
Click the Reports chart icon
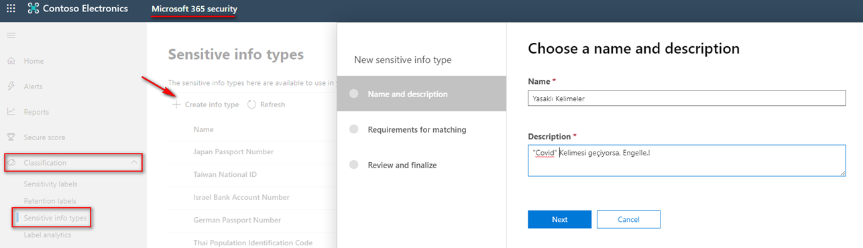click(11, 112)
